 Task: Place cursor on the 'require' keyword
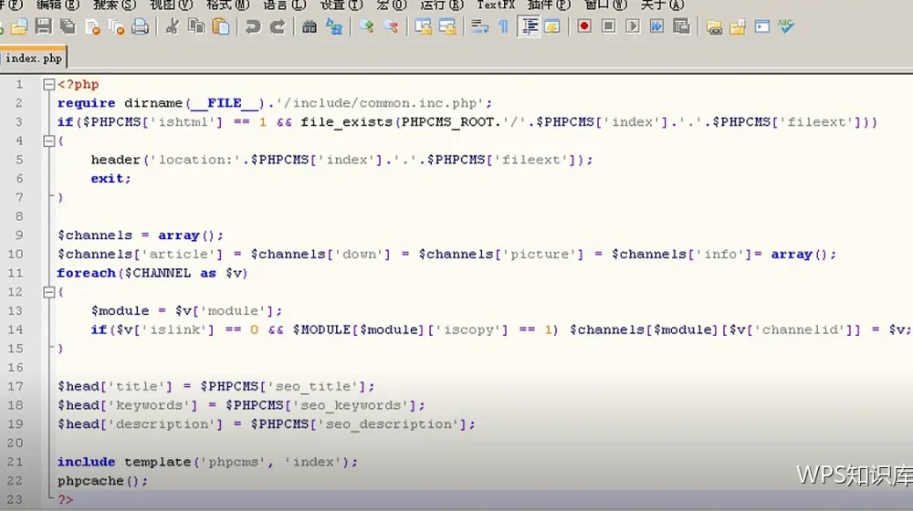(86, 103)
